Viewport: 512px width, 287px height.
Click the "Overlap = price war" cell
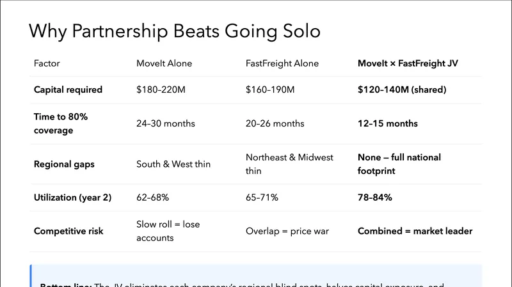[x=287, y=231]
